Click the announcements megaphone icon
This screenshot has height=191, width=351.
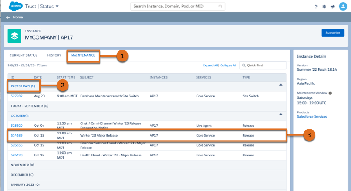(333, 7)
